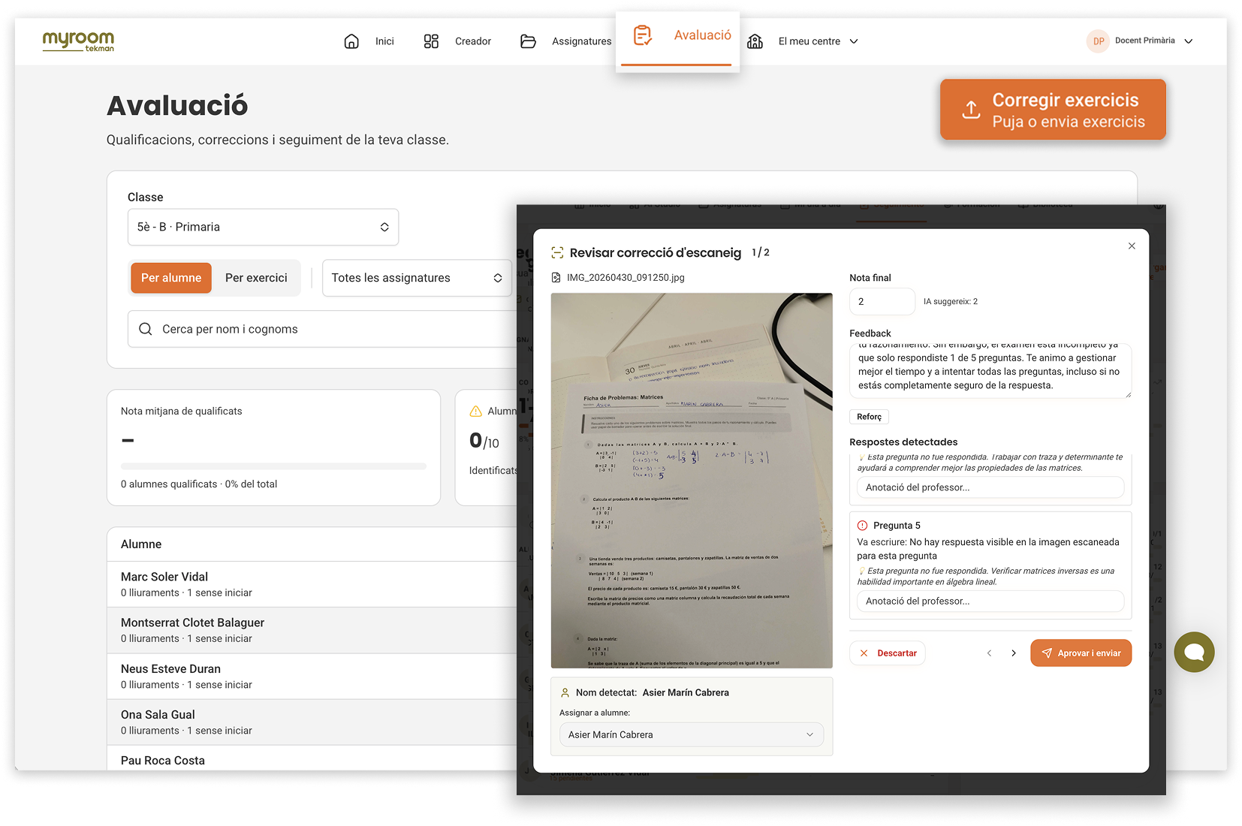Click the search magnifier icon
Screen dimensions: 1242x826
tap(146, 329)
